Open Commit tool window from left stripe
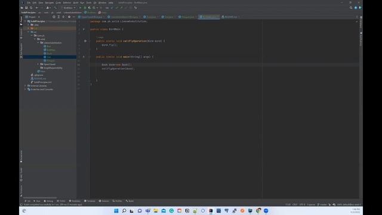The image size is (382, 215). [21, 34]
